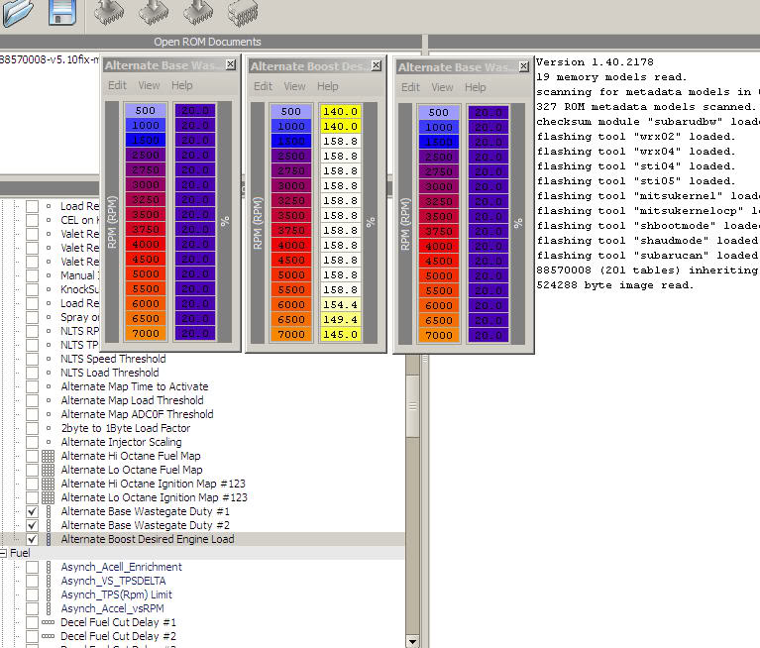Viewport: 760px width, 648px height.
Task: Select the yellow 145.0 cell in boost table
Action: point(340,335)
